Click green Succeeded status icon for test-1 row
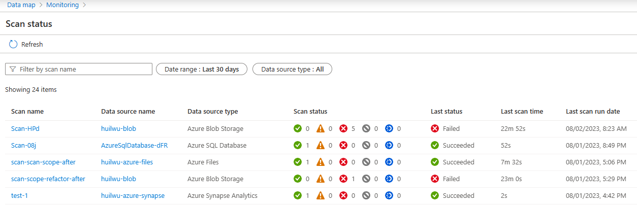Image resolution: width=637 pixels, height=206 pixels. click(x=435, y=196)
